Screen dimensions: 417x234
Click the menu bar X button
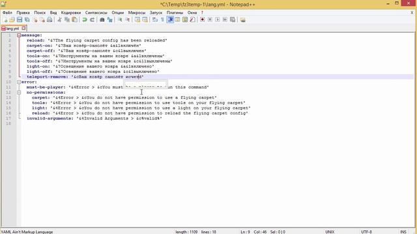point(412,12)
